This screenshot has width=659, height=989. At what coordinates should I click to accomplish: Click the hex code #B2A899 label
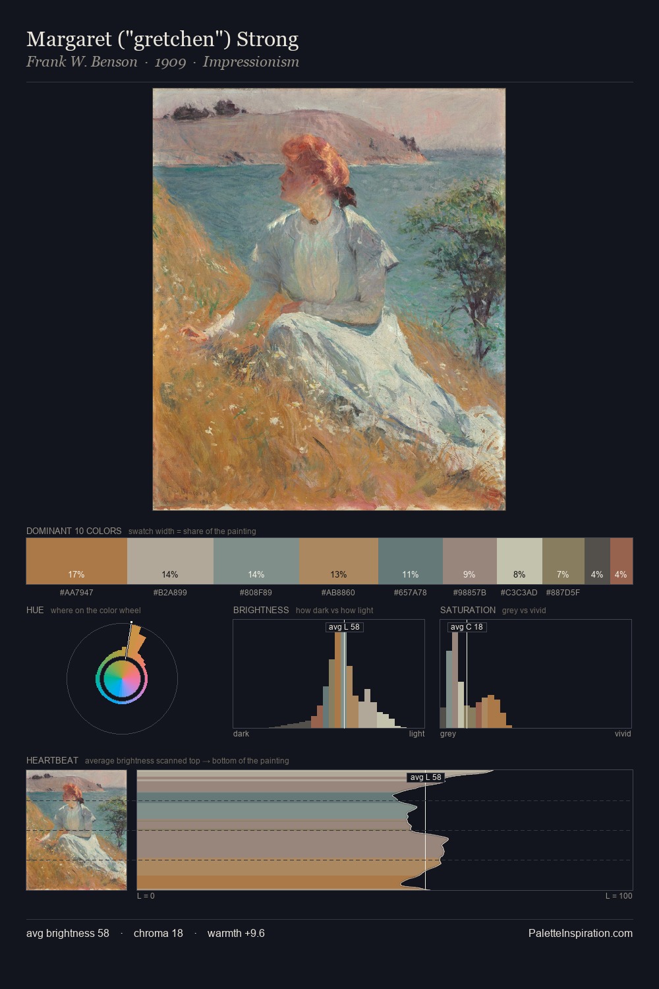pyautogui.click(x=170, y=593)
